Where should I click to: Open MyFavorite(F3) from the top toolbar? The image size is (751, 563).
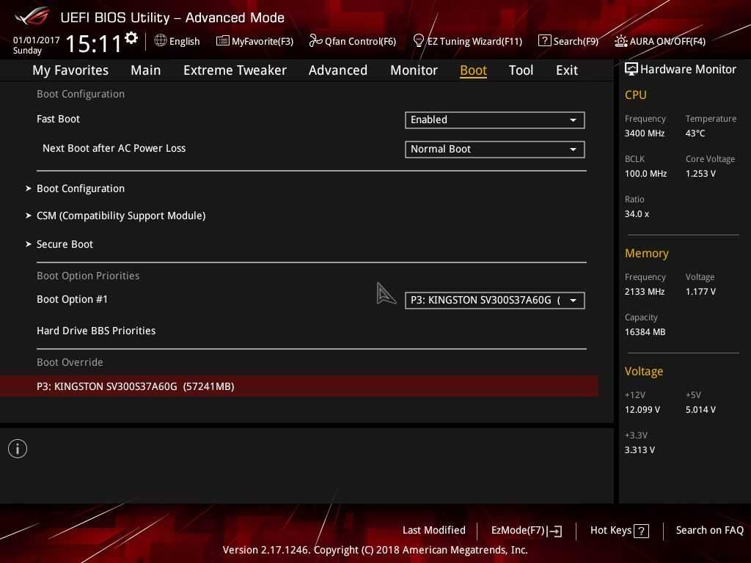click(254, 41)
